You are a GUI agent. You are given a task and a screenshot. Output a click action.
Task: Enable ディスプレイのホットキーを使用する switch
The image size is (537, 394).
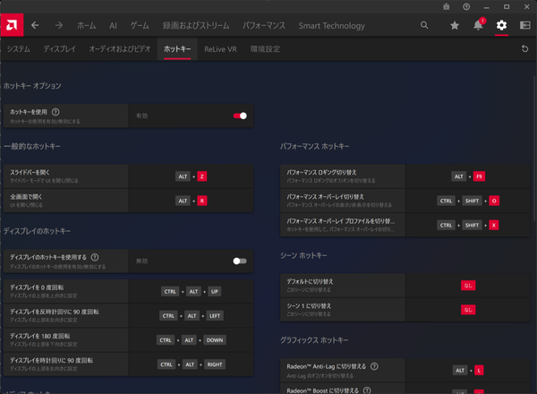point(240,261)
